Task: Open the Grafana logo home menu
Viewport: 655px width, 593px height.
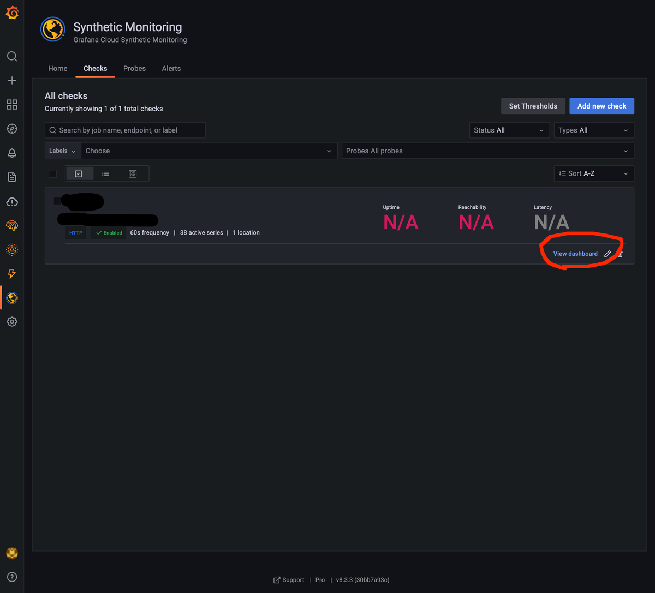Action: (x=12, y=13)
